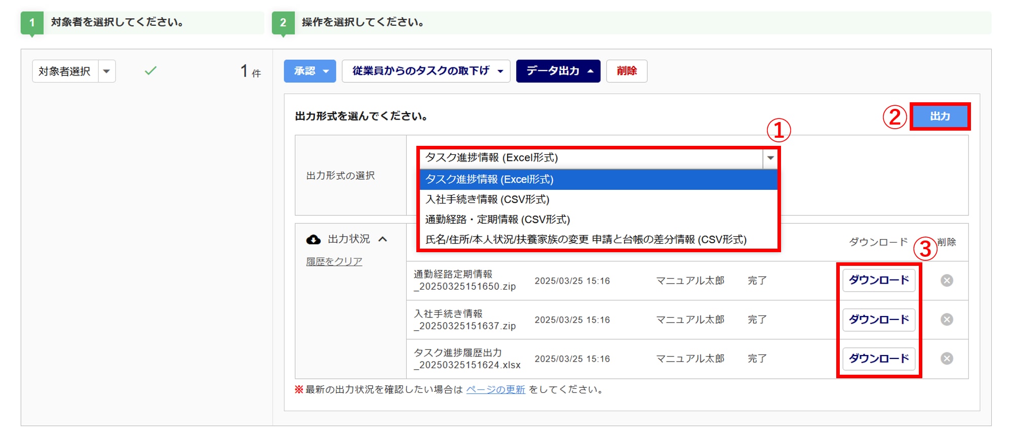Delete the 通勤経路定期情報 zip entry
Screen dimensions: 1013x437
(947, 281)
